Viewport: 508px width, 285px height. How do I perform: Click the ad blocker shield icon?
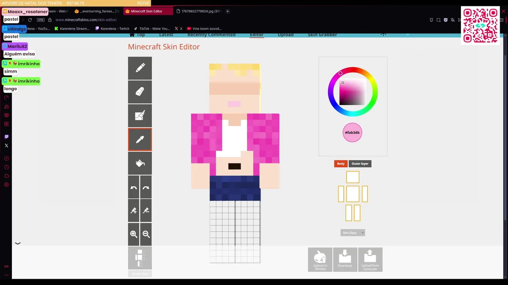(446, 20)
